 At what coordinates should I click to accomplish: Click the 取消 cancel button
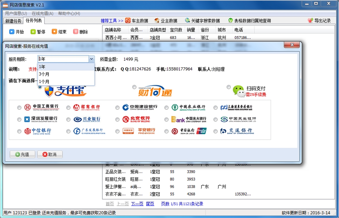point(50,155)
